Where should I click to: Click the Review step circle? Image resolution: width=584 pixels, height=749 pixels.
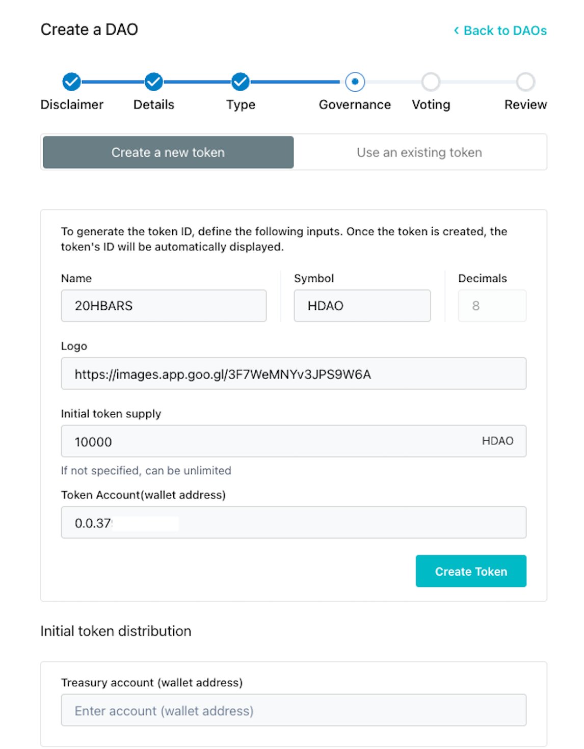click(525, 82)
